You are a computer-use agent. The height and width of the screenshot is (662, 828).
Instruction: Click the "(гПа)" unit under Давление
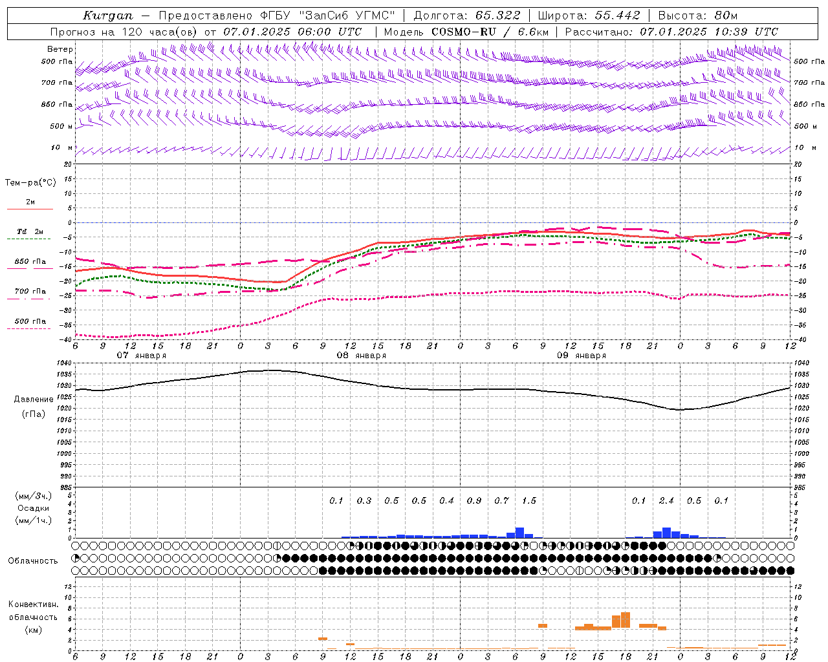(x=34, y=414)
